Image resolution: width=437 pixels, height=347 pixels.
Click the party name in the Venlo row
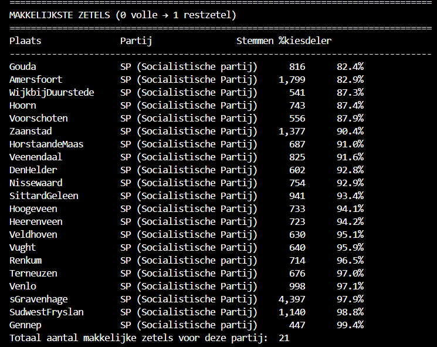pos(189,287)
